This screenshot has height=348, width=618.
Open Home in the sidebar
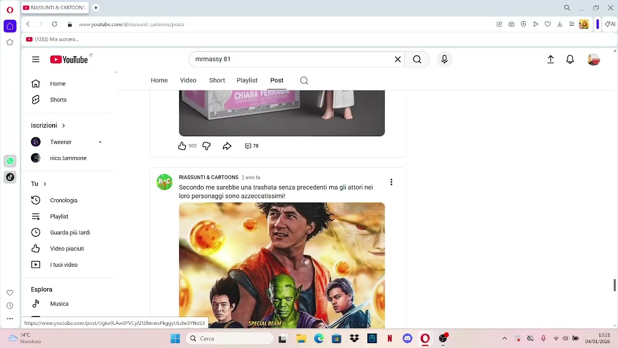[68, 84]
